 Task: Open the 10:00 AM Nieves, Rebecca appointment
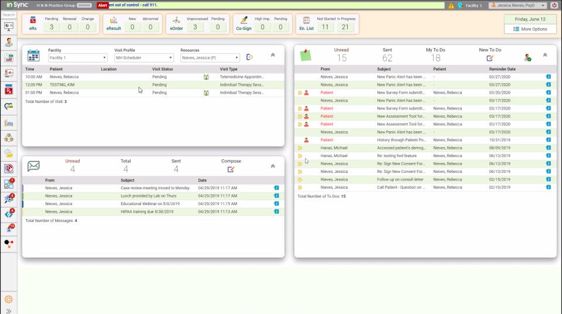click(x=153, y=77)
